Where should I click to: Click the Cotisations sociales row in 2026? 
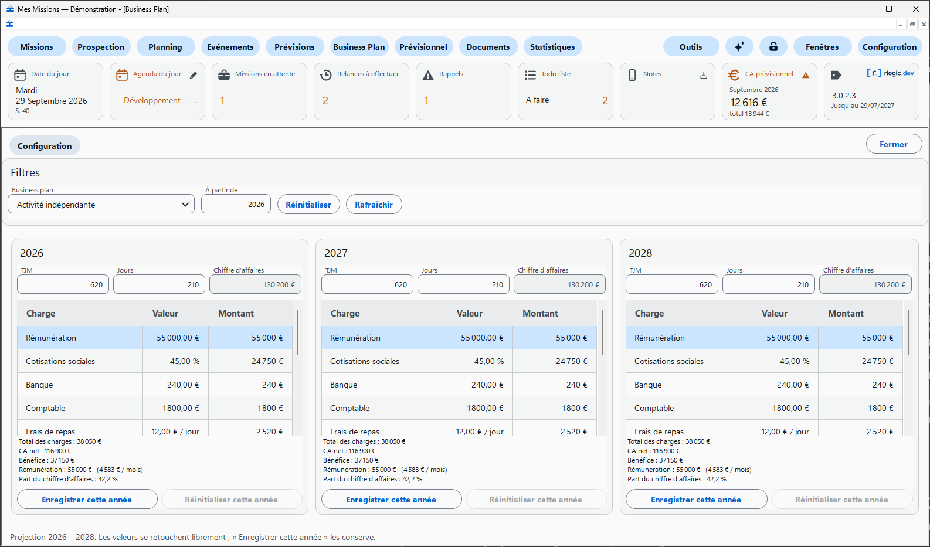click(155, 361)
